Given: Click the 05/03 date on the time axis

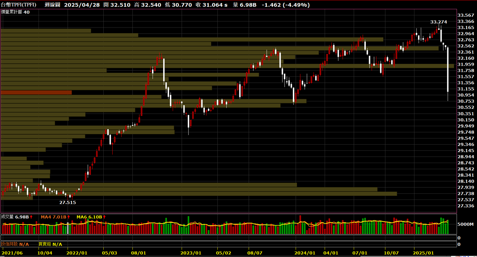Looking at the screenshot, I should [x=110, y=253].
